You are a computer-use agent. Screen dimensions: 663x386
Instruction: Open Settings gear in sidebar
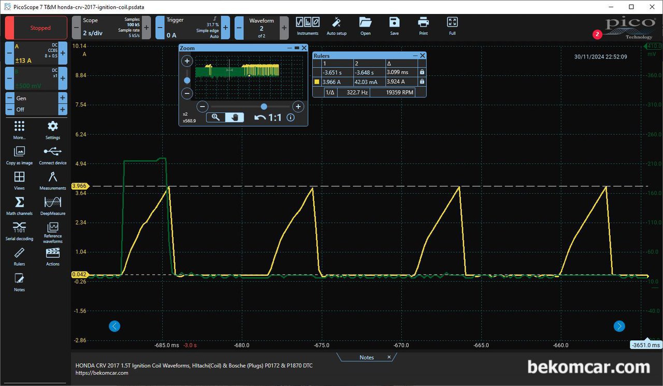tap(52, 130)
